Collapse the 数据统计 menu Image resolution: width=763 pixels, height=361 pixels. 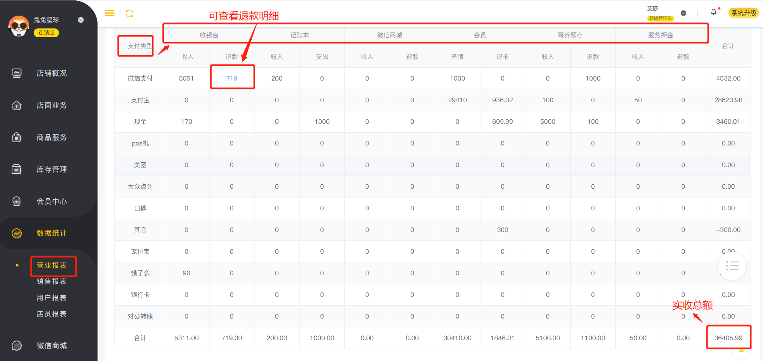[x=52, y=233]
